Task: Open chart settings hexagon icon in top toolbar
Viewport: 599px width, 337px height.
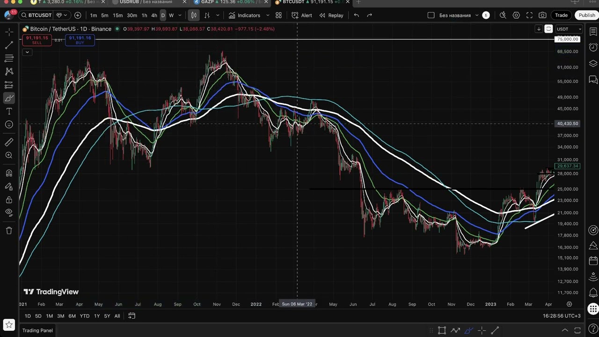Action: click(516, 15)
